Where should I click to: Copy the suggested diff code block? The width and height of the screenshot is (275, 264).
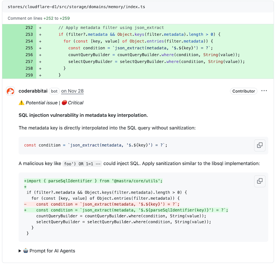260,181
